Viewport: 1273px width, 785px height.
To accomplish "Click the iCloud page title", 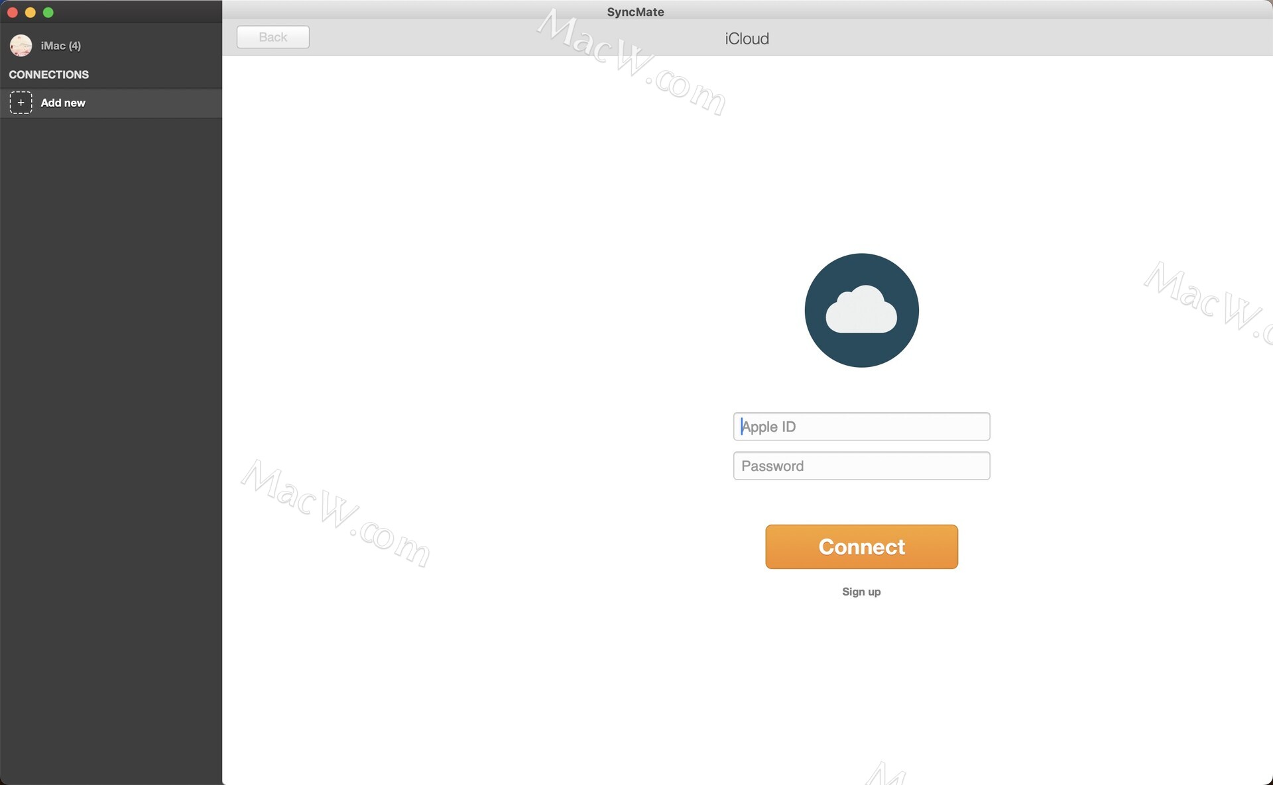I will [x=747, y=38].
